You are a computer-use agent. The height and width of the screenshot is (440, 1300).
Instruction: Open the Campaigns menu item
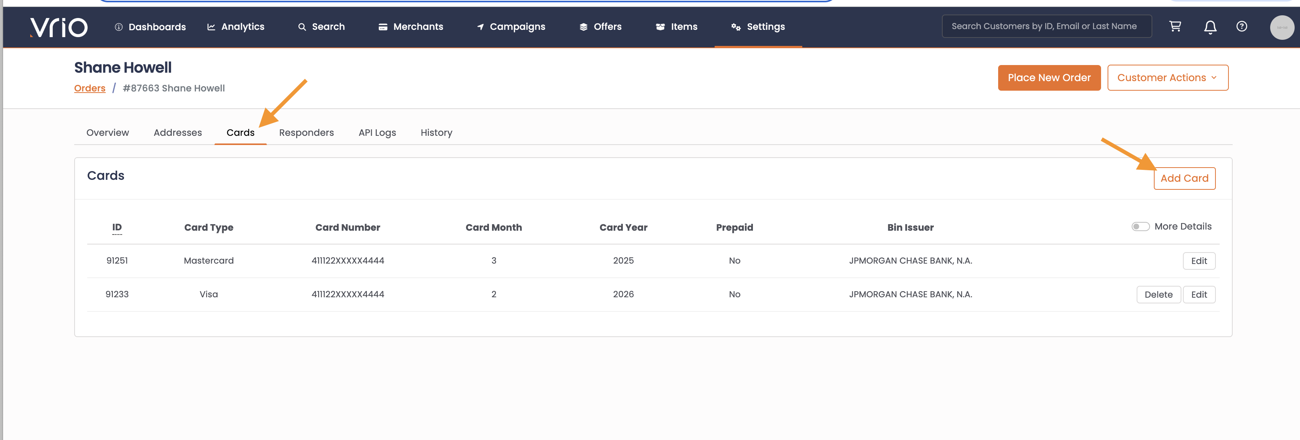[511, 27]
